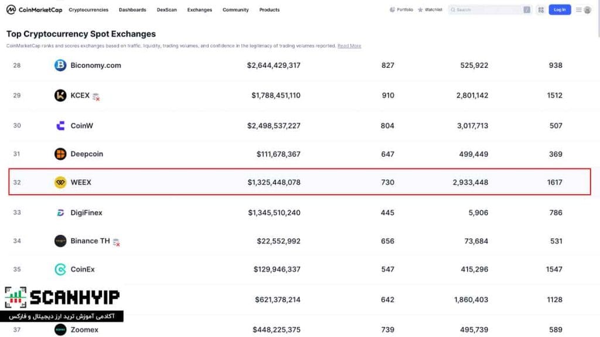Click the Zoomex exchange logo
Image resolution: width=600 pixels, height=337 pixels.
[x=60, y=329]
